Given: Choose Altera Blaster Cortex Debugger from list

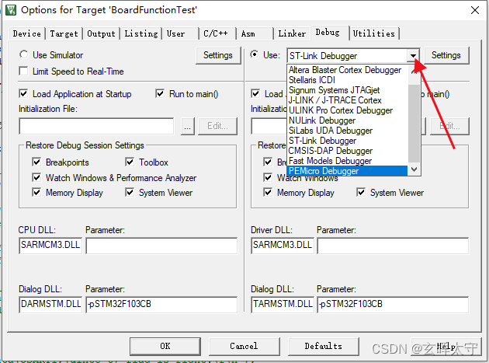Looking at the screenshot, I should tap(347, 70).
